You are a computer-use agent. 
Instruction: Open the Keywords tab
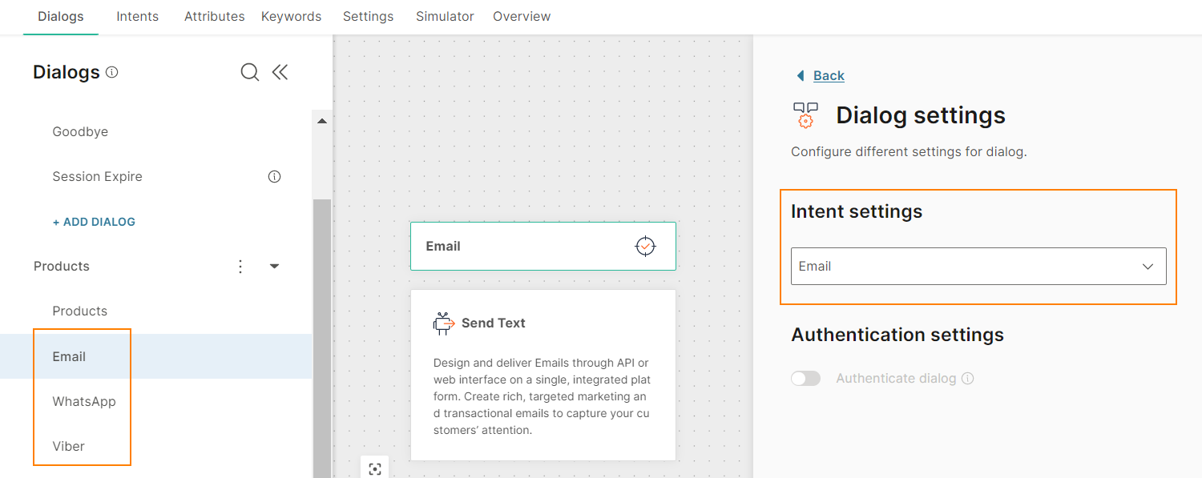[291, 16]
